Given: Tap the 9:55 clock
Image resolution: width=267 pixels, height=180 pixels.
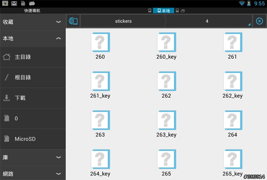Looking at the screenshot, I should (x=259, y=4).
